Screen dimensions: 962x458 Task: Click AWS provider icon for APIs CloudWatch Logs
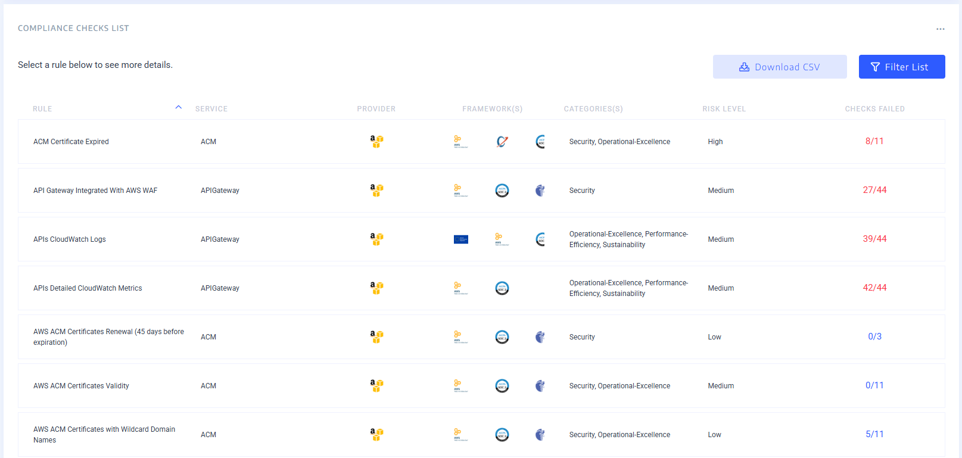[376, 239]
